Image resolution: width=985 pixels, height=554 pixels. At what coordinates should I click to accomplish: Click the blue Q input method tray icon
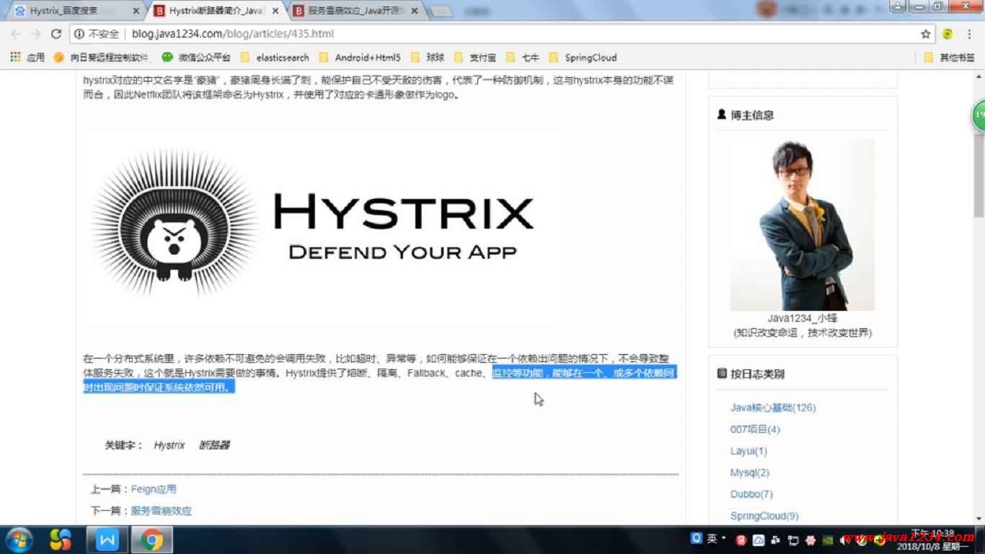(x=697, y=538)
